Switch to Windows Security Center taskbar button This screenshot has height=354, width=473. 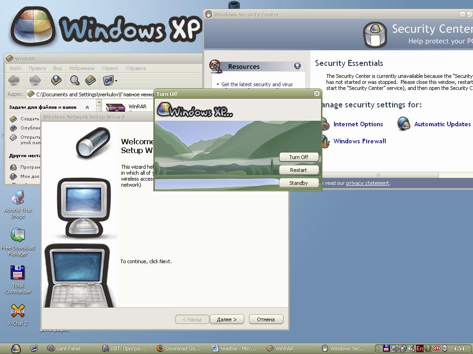tap(344, 348)
